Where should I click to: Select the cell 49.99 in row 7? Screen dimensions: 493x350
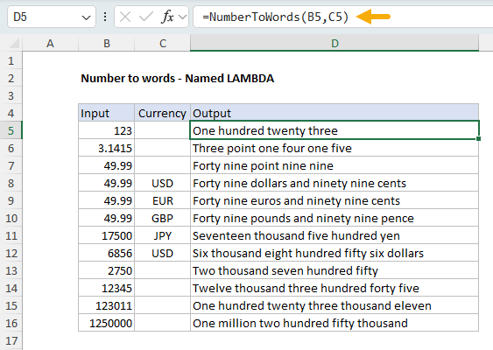pos(107,165)
